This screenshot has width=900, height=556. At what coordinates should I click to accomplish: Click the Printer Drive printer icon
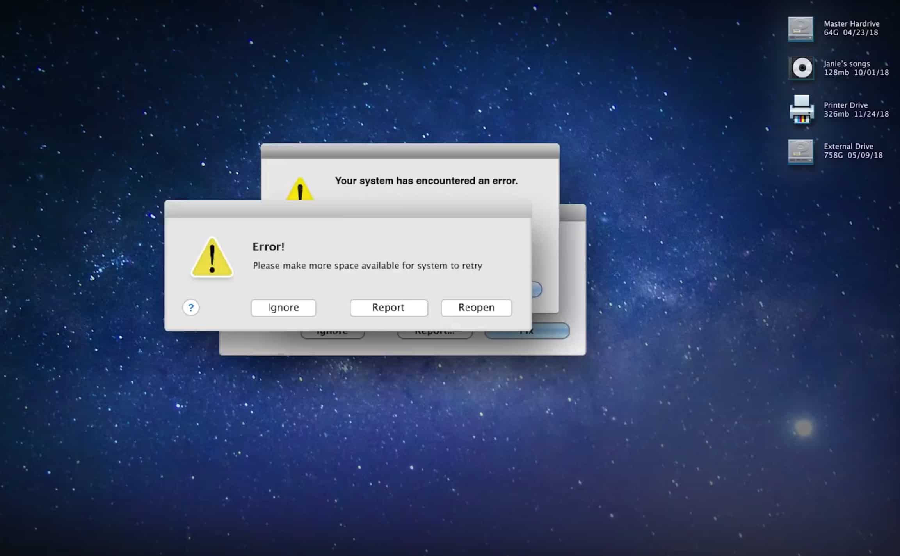(x=801, y=110)
